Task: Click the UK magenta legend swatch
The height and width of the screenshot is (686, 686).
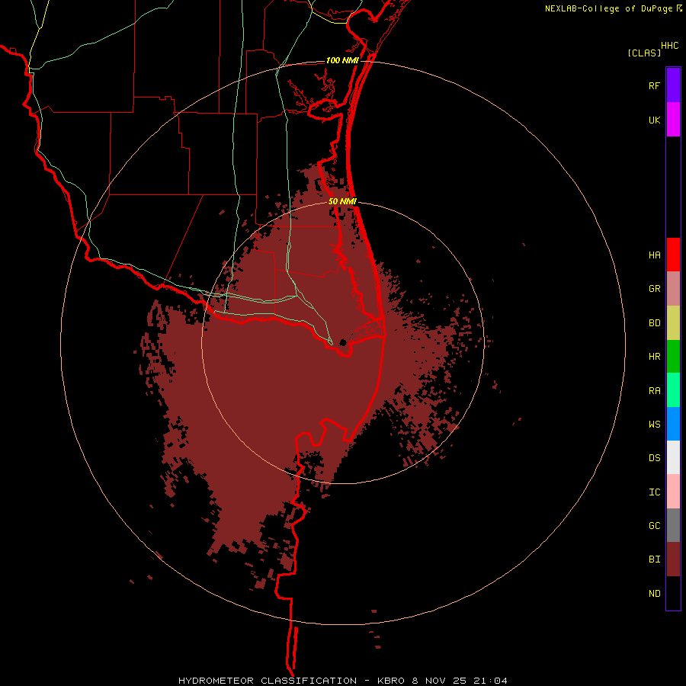Action: (x=673, y=120)
